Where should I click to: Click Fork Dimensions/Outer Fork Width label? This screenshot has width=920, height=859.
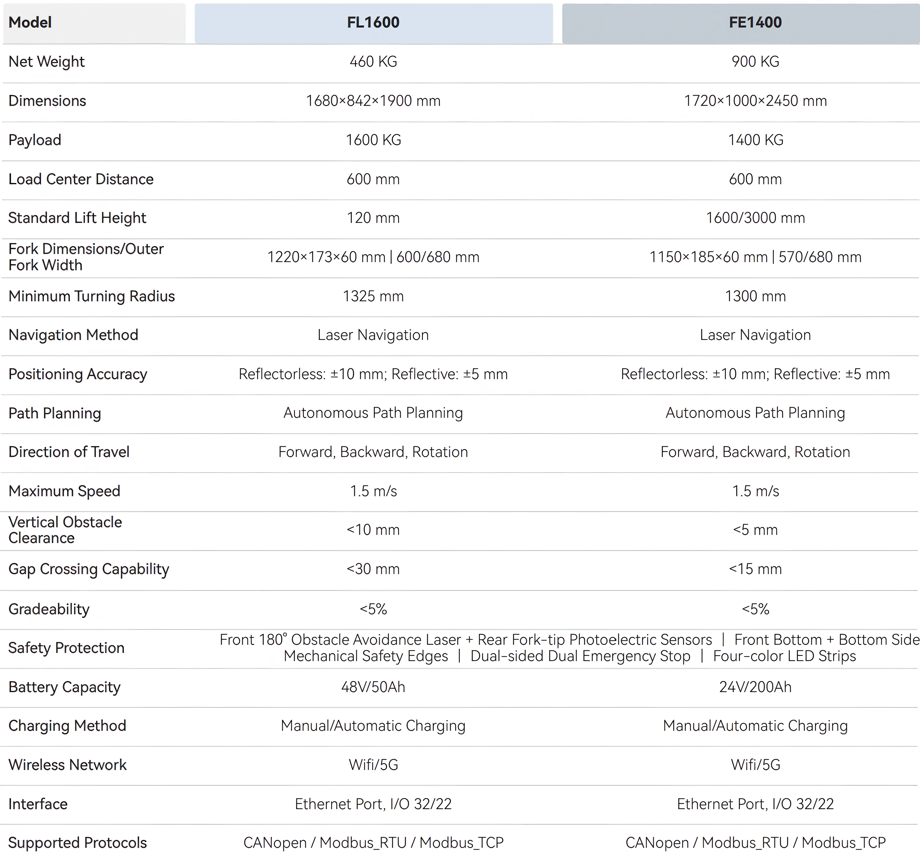coord(86,257)
